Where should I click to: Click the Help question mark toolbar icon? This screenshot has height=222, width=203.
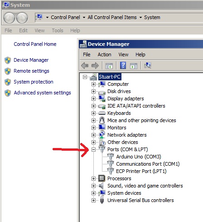click(x=123, y=65)
